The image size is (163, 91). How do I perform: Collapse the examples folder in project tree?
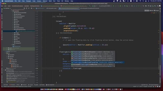(x=11, y=11)
